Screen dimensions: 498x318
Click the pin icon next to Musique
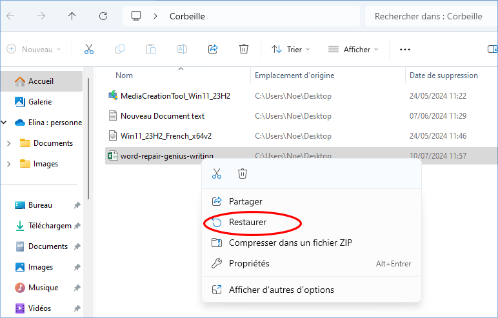point(77,288)
